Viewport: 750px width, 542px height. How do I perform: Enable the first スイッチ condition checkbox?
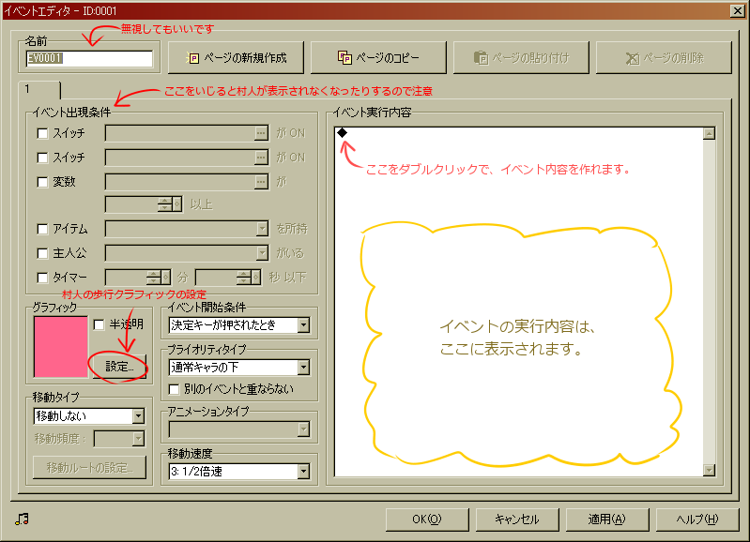[41, 134]
